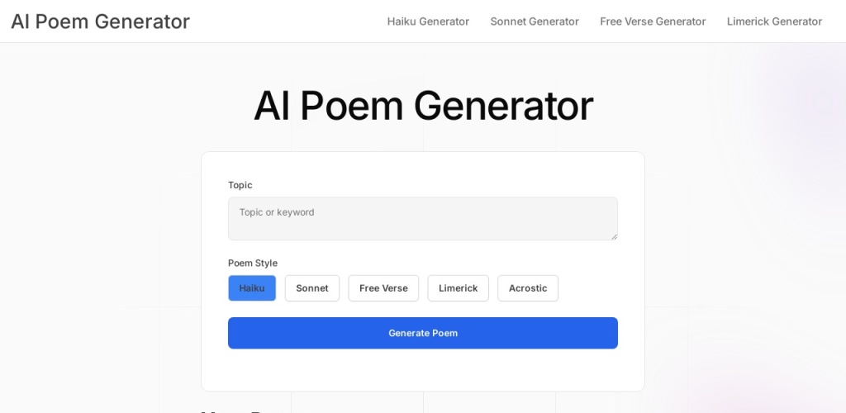Screen dimensions: 846x413
Task: Open the Haiku Generator page
Action: click(x=428, y=21)
